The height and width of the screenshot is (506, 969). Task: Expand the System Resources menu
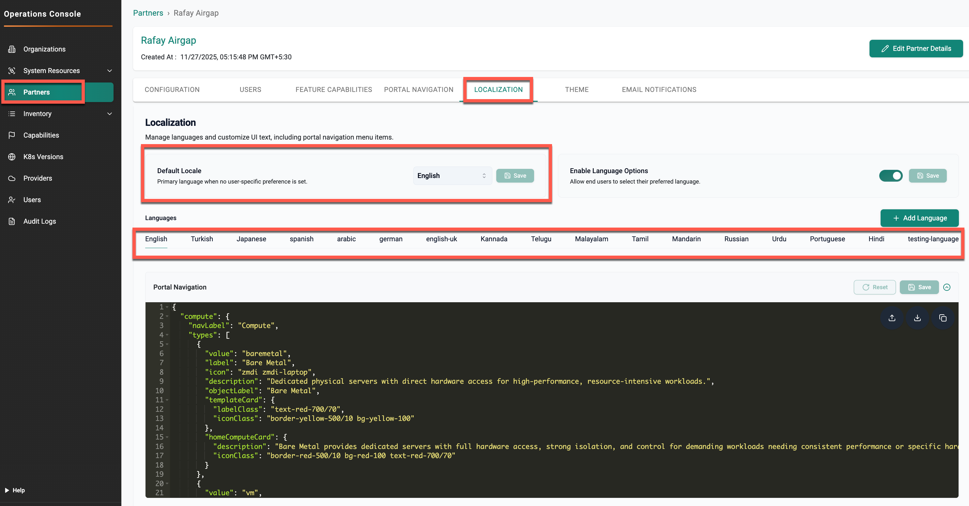(x=110, y=71)
